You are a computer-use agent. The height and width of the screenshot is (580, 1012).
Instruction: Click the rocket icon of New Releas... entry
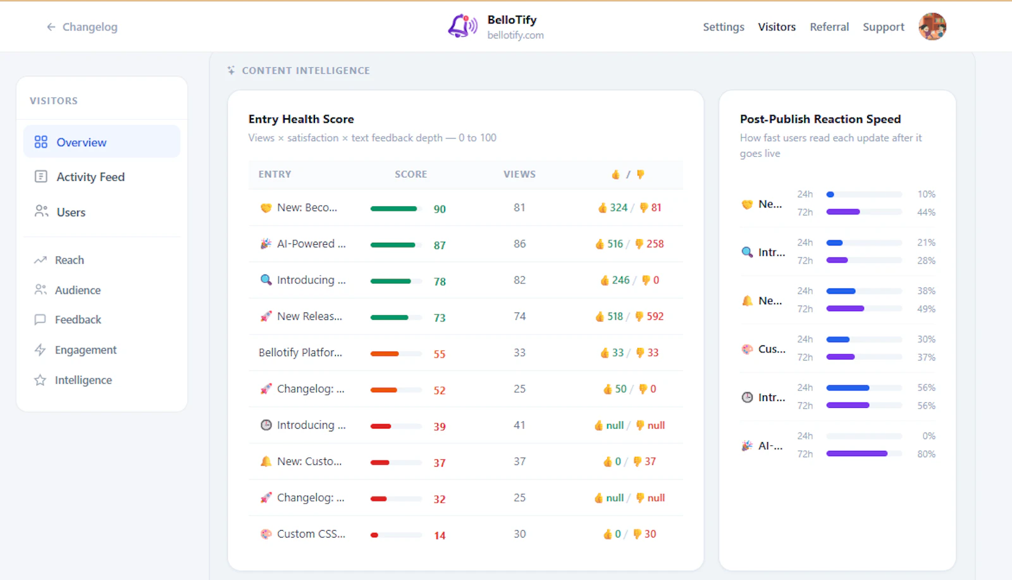[x=266, y=316]
